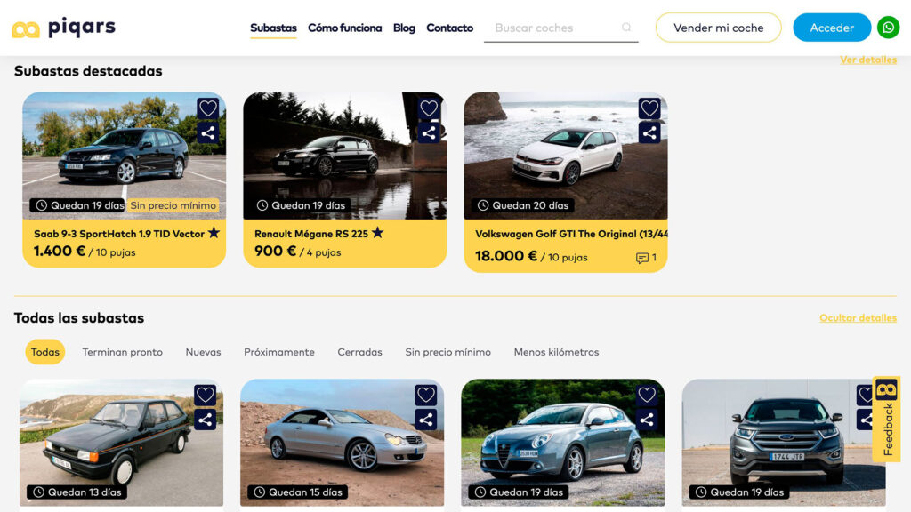This screenshot has width=911, height=512.
Task: Select Terminan pronto filter
Action: point(122,352)
